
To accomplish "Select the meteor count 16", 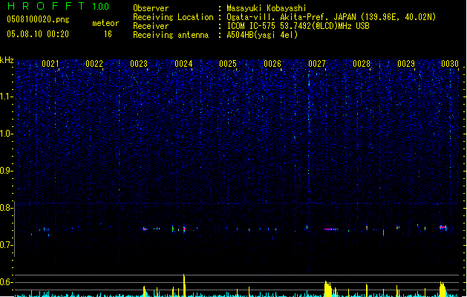I will pyautogui.click(x=108, y=34).
